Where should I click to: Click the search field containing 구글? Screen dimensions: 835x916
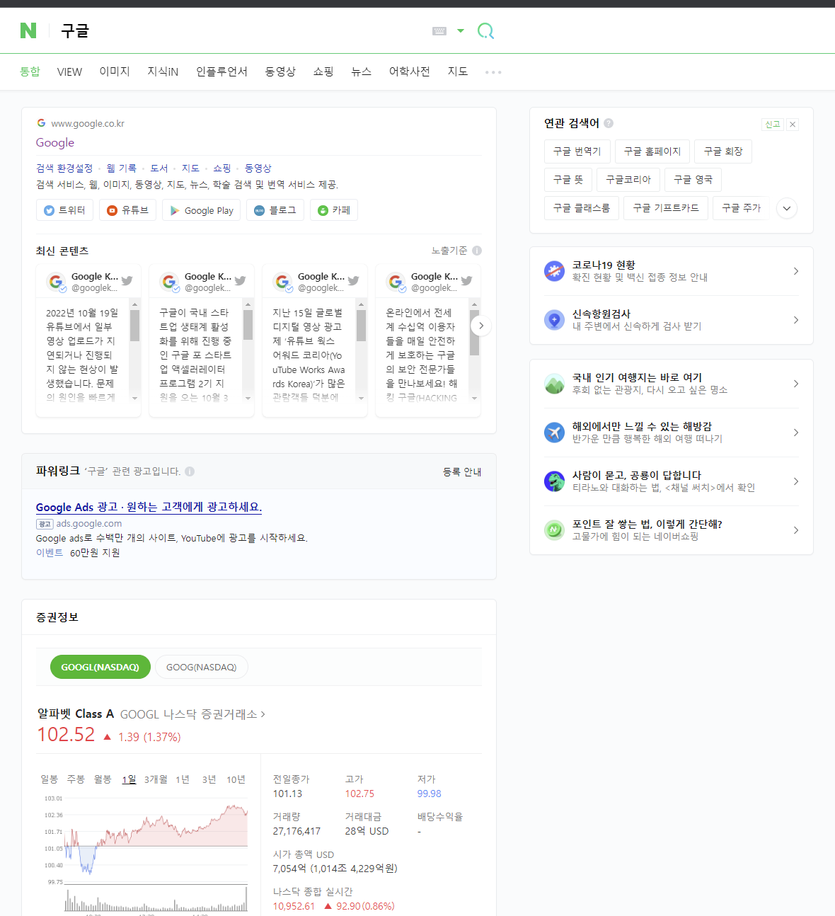click(241, 30)
